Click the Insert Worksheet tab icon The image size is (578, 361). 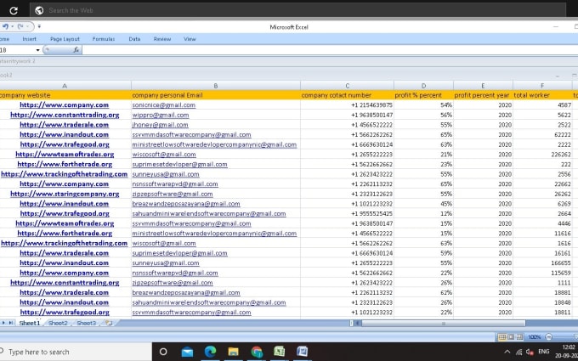[x=109, y=323]
